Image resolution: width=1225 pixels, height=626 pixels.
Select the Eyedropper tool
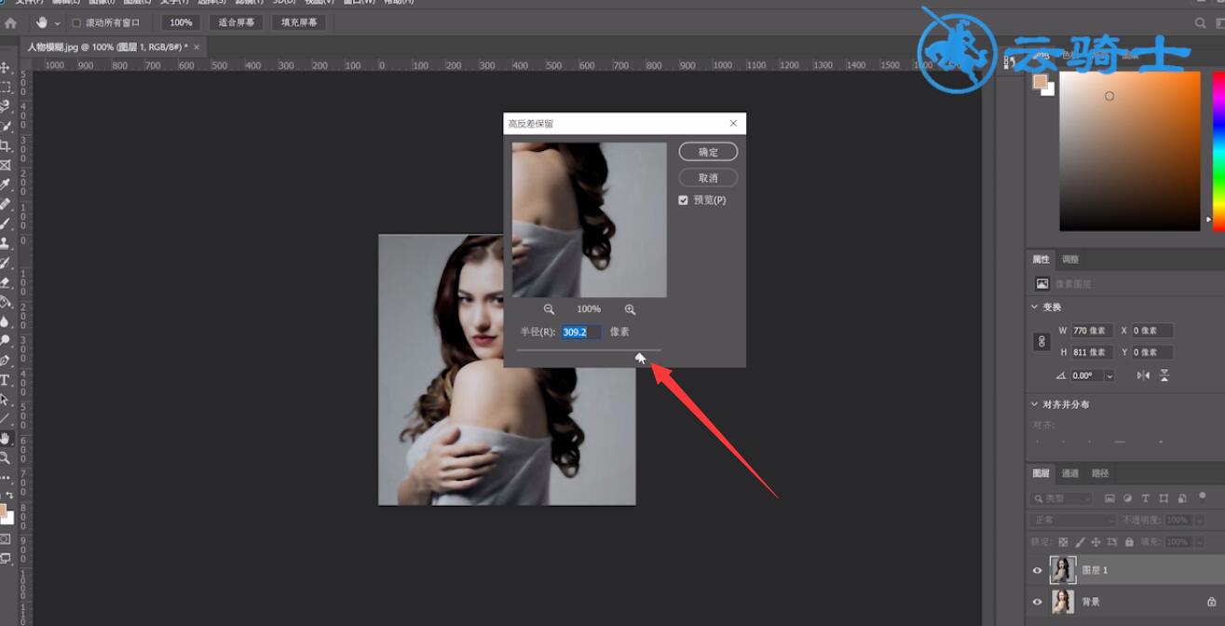[x=6, y=184]
